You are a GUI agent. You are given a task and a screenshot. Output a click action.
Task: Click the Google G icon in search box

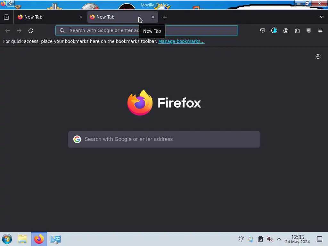[77, 139]
